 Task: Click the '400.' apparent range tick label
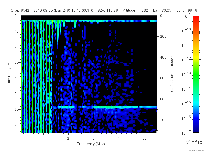tap(164, 57)
